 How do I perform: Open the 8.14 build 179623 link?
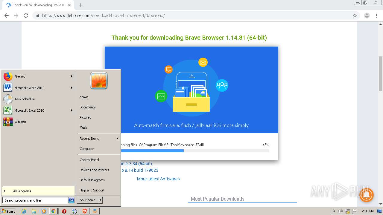[140, 170]
